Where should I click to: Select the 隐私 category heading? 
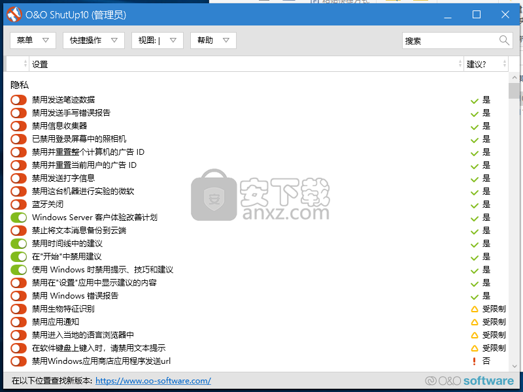coord(20,85)
